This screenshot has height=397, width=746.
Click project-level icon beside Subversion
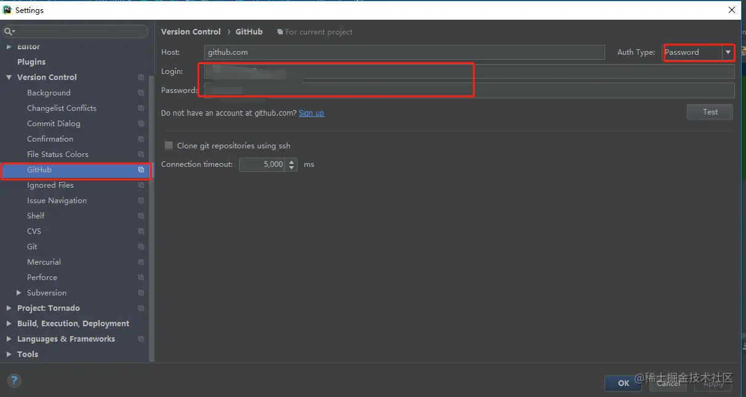coord(141,293)
